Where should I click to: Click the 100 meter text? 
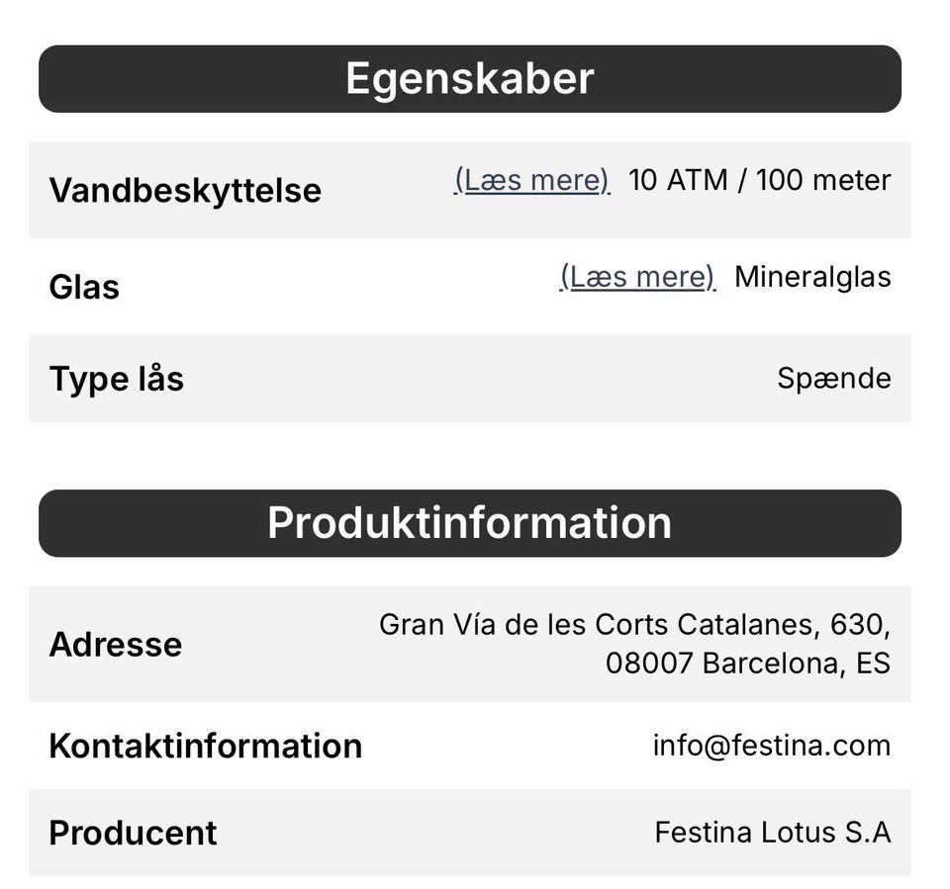click(823, 180)
